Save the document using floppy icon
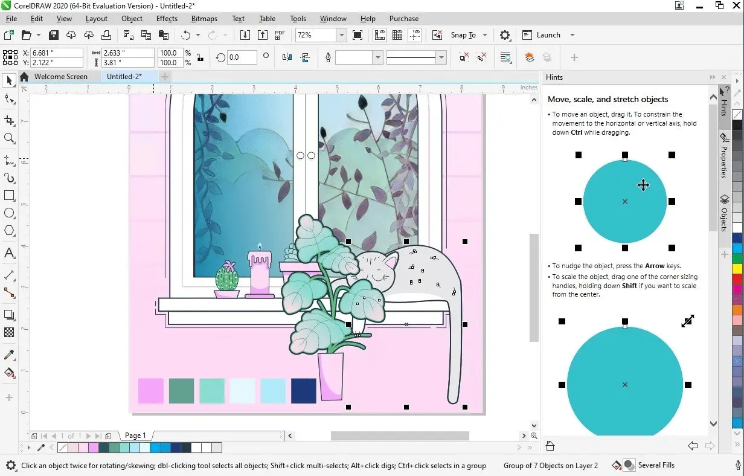Viewport: 744px width, 476px height. coord(53,35)
